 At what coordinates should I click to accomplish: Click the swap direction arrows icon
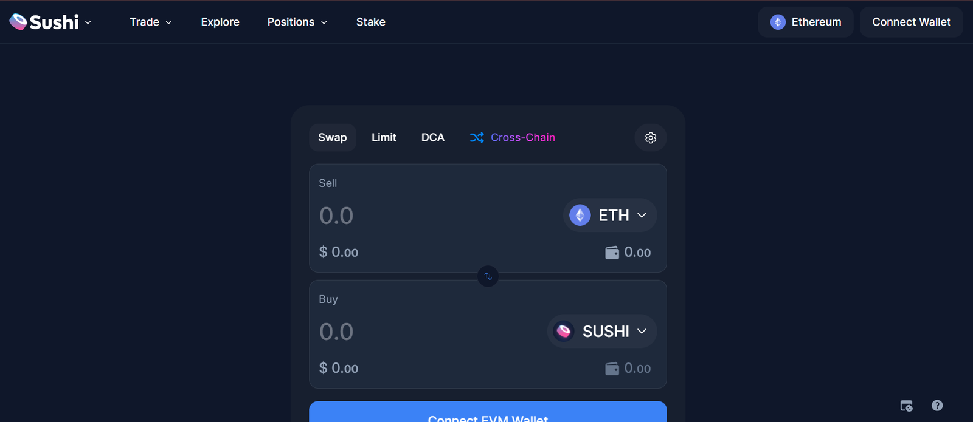[x=488, y=276]
